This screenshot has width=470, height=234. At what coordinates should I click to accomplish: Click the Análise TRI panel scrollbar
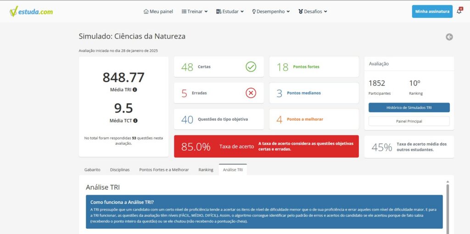(448, 208)
